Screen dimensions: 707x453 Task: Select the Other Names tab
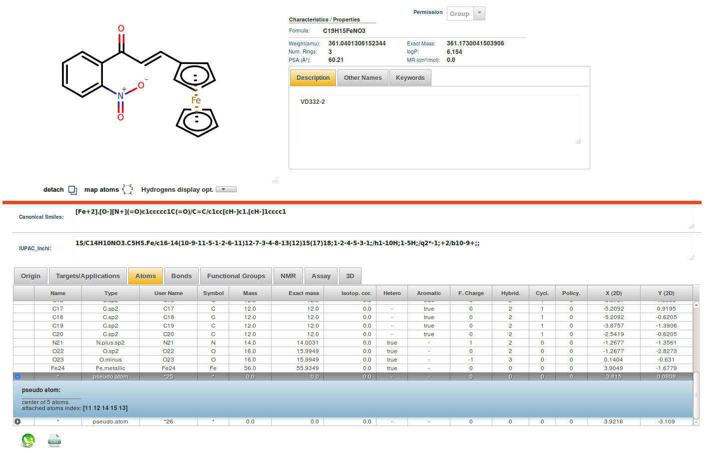(x=362, y=78)
